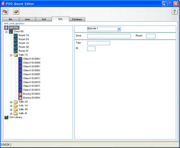Click the Salle 40 folder icon
The width and height of the screenshot is (180, 148).
[16, 110]
